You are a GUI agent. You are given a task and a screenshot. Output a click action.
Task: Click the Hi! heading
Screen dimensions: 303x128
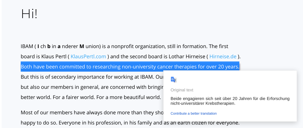pyautogui.click(x=29, y=14)
